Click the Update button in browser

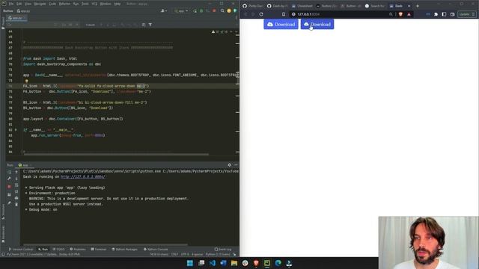point(466,14)
